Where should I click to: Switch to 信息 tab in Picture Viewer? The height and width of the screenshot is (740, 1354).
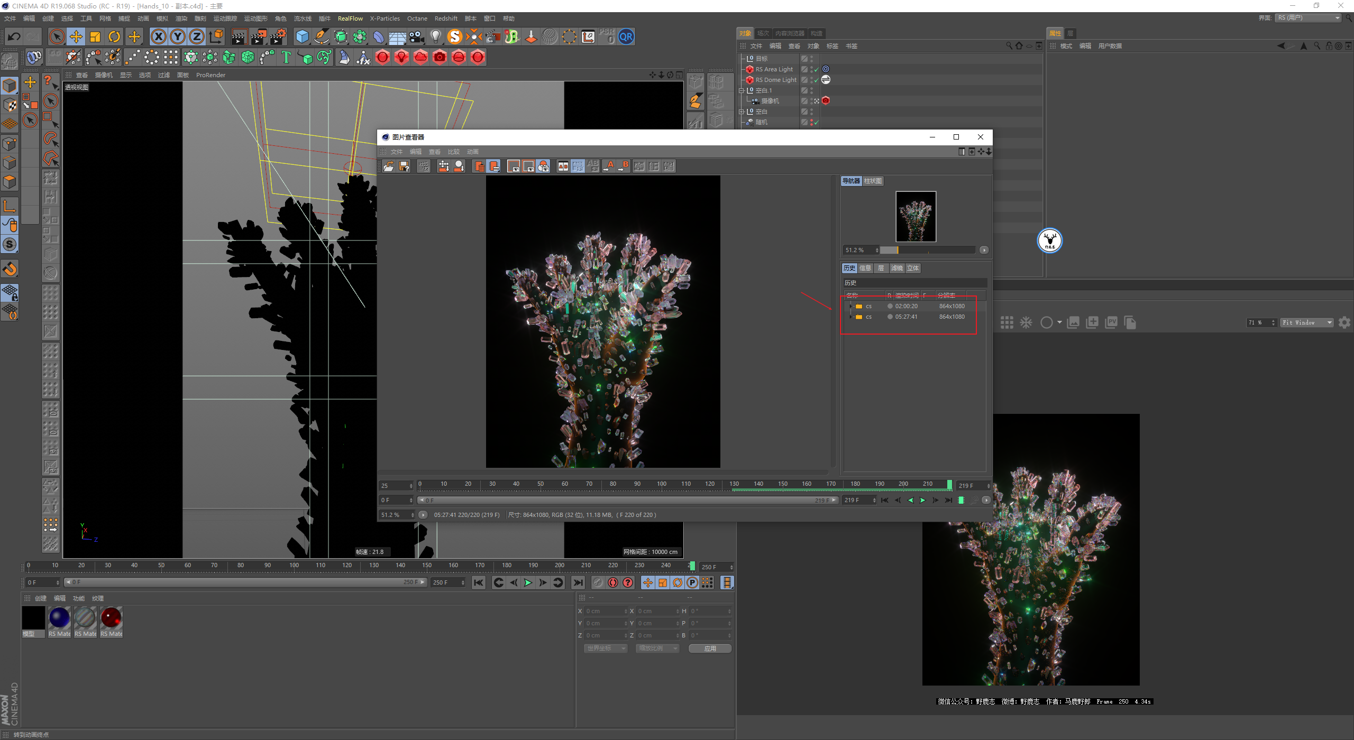865,269
